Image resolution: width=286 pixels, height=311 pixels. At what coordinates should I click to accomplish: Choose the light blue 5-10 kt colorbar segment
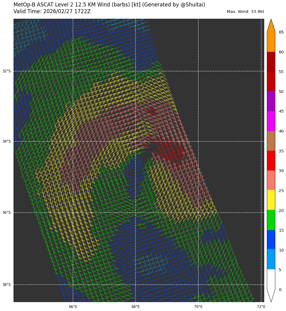271,259
